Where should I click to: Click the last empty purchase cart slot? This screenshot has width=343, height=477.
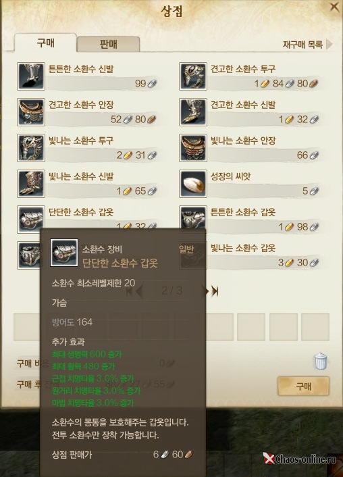[x=315, y=327]
